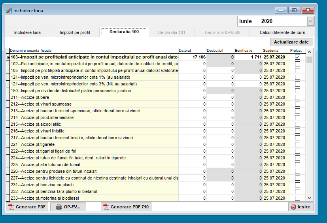Close the Inchidere luna window
Image resolution: width=327 pixels, height=223 pixels.
308,10
